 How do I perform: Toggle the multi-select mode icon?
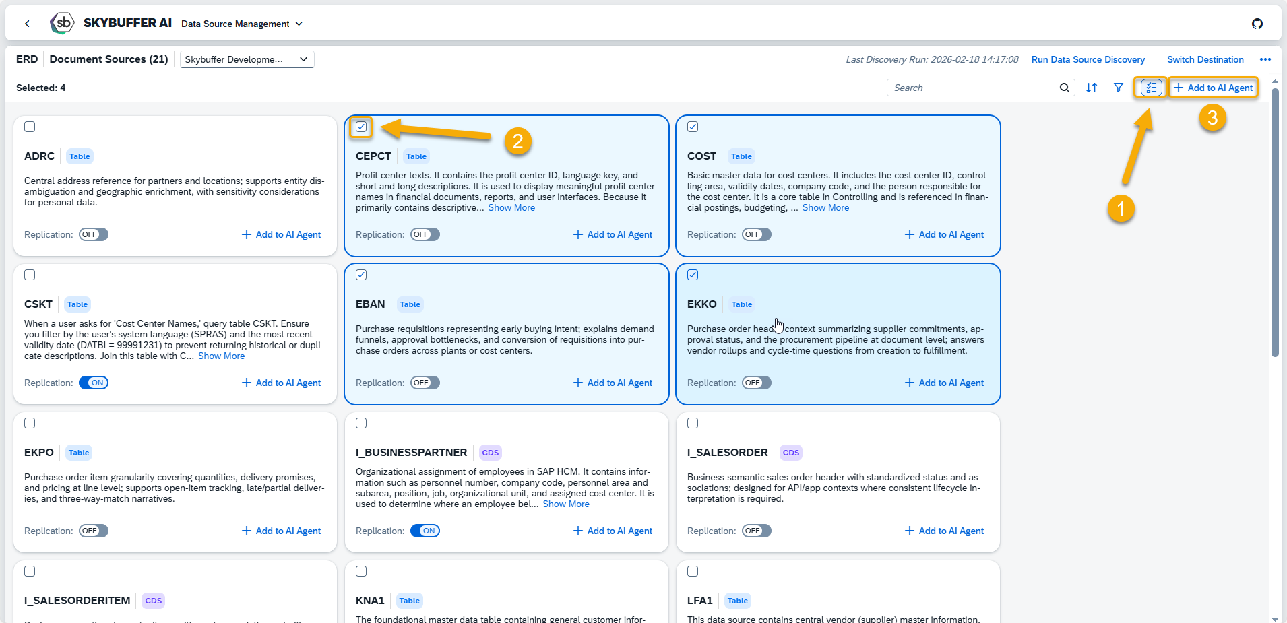[x=1151, y=88]
